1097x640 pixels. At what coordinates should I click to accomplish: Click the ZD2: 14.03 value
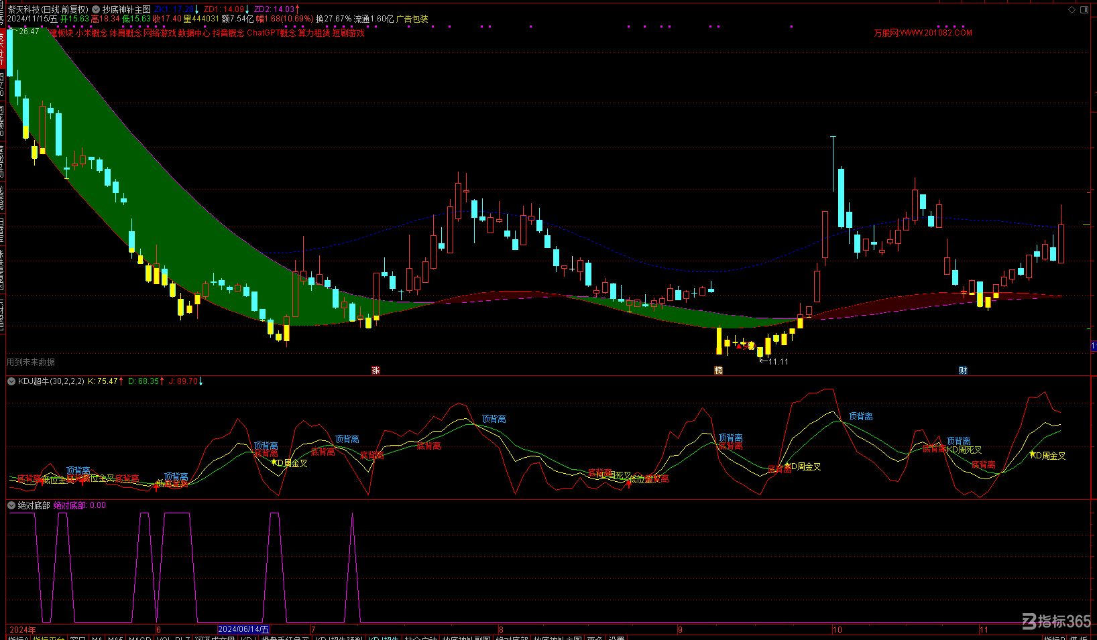pyautogui.click(x=274, y=9)
